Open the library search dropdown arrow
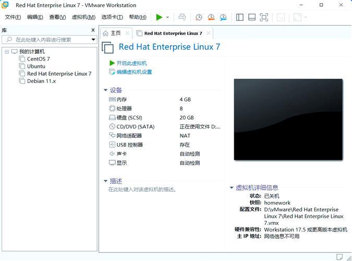 coord(93,40)
